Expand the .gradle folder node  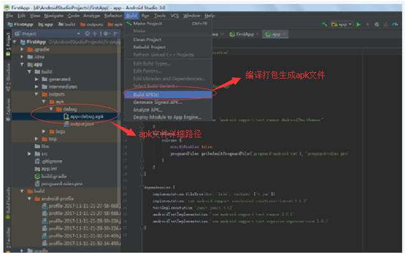click(x=22, y=49)
